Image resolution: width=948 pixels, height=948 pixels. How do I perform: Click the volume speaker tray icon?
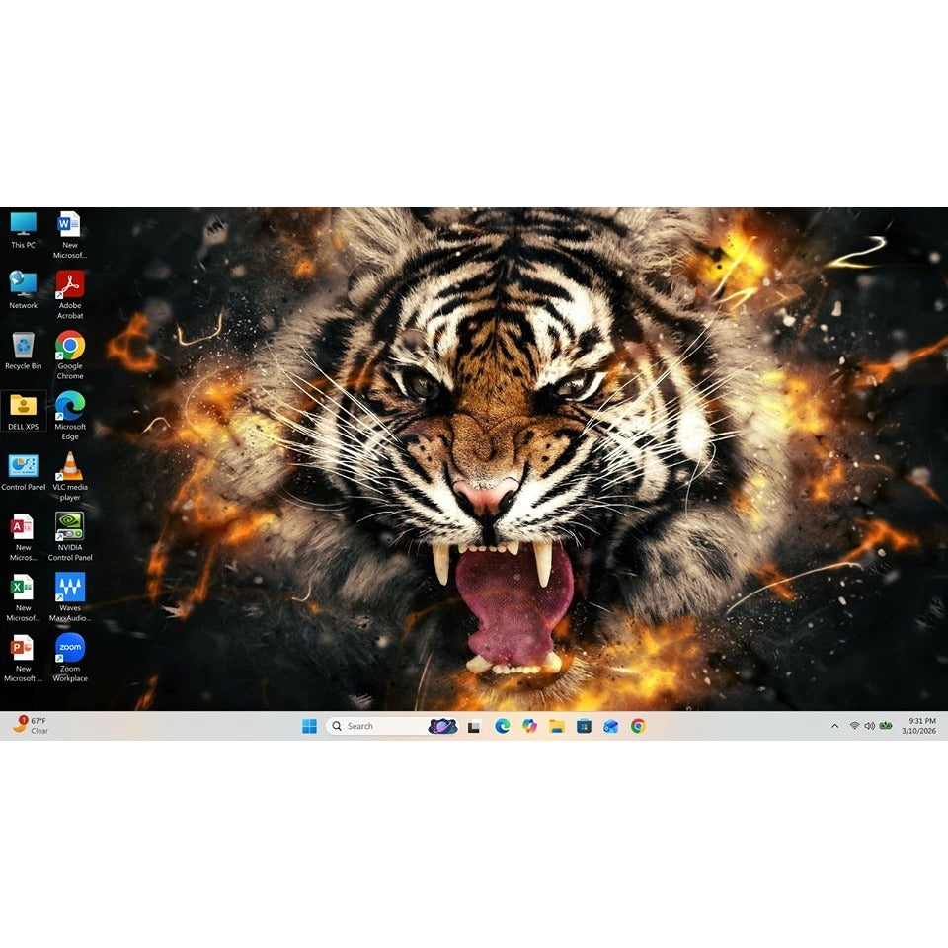[x=869, y=726]
